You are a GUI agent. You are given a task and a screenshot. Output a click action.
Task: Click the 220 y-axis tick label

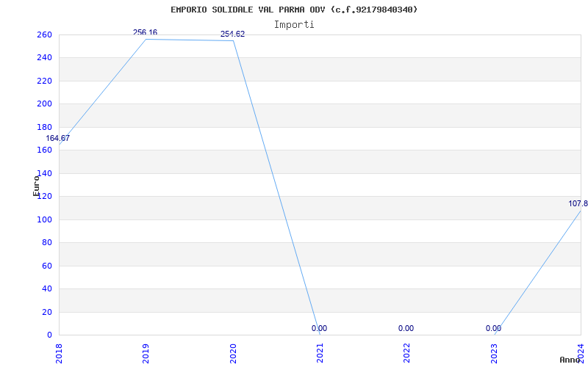click(44, 81)
